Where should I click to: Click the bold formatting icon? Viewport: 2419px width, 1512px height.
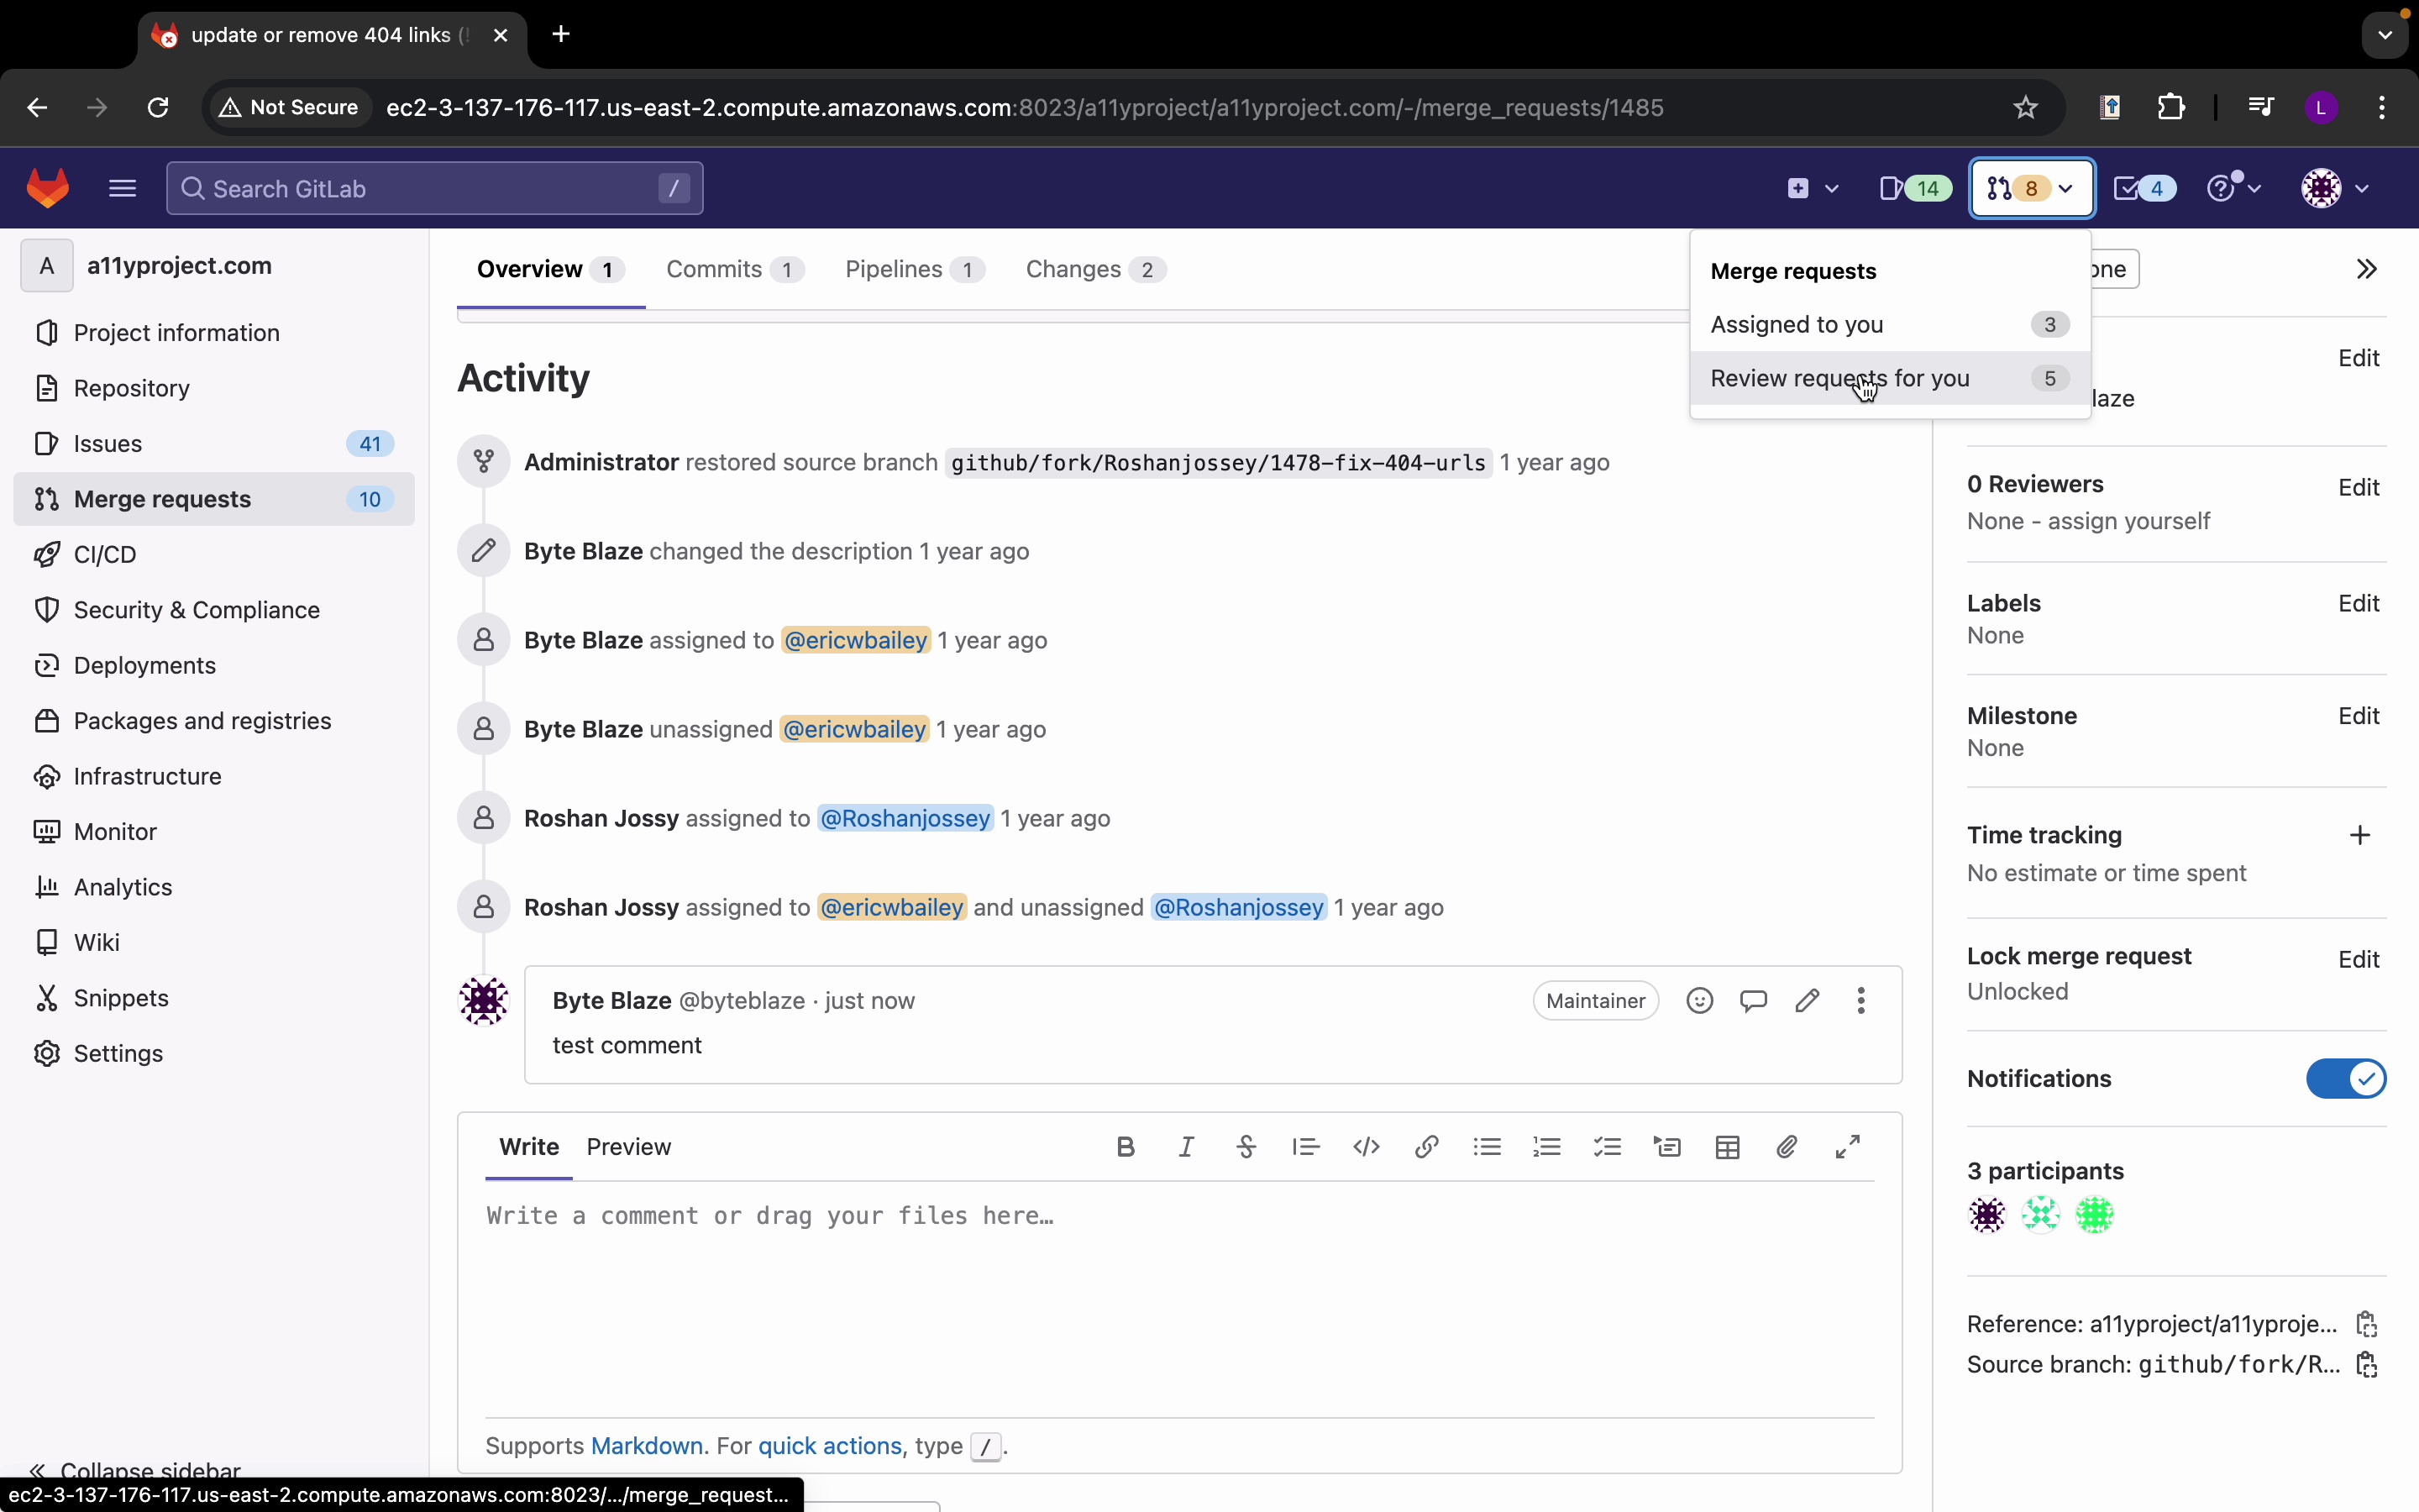(x=1126, y=1147)
